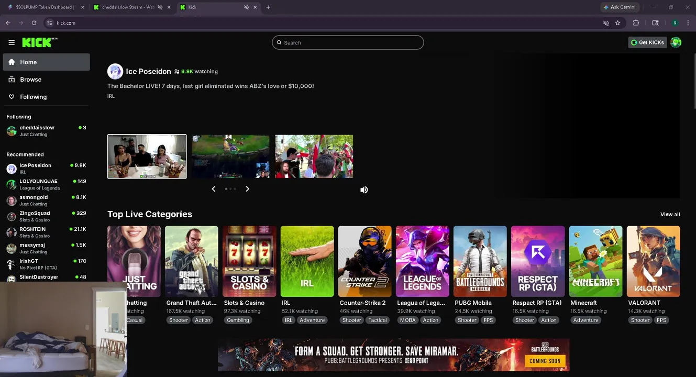Go to previous featured stream
The image size is (696, 377).
pyautogui.click(x=213, y=189)
